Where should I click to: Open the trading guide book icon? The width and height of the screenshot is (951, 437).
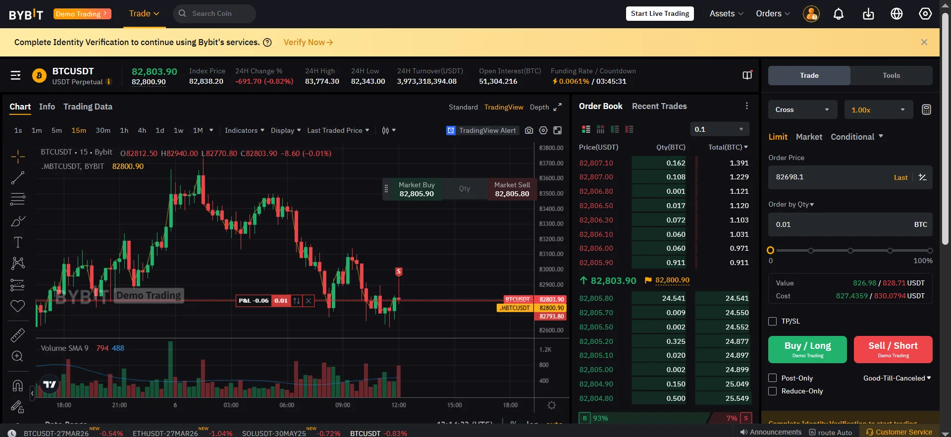click(x=747, y=75)
